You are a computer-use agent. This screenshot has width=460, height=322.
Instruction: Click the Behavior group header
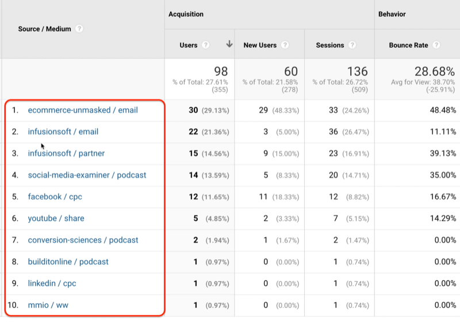tap(392, 14)
